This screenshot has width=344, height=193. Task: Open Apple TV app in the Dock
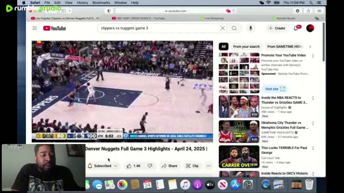[x=210, y=185]
